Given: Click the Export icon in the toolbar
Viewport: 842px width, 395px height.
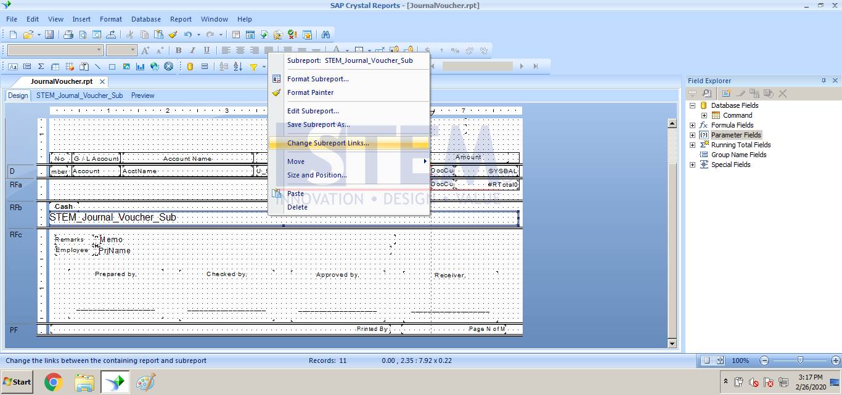Looking at the screenshot, I should [x=111, y=35].
